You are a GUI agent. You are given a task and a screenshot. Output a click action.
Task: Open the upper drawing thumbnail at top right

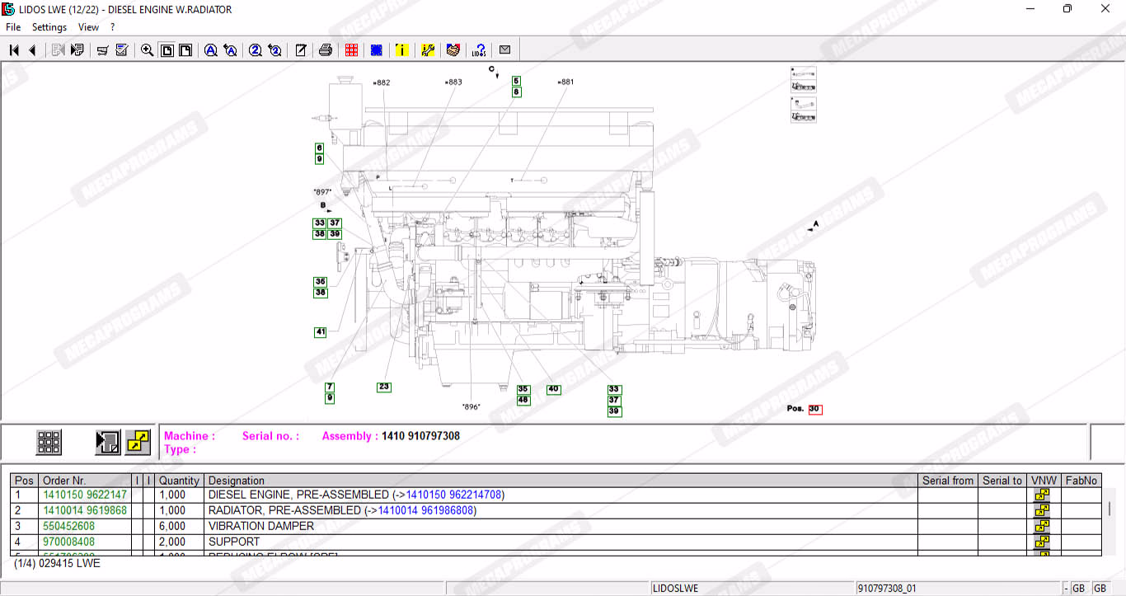(804, 79)
